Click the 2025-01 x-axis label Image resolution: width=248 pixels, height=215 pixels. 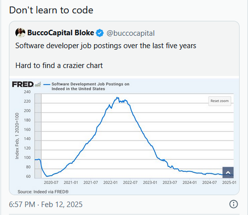(229, 183)
